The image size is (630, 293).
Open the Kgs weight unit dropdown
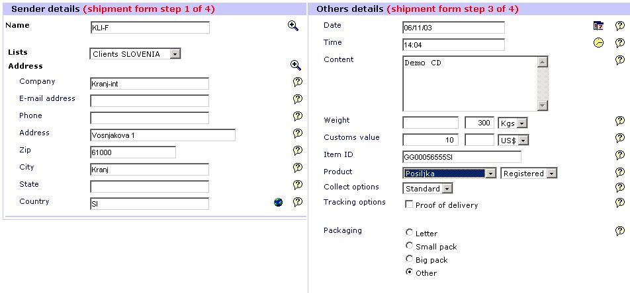pos(513,123)
